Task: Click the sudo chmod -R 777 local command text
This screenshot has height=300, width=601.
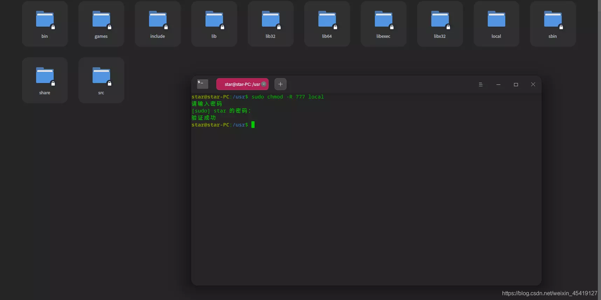Action: 288,97
